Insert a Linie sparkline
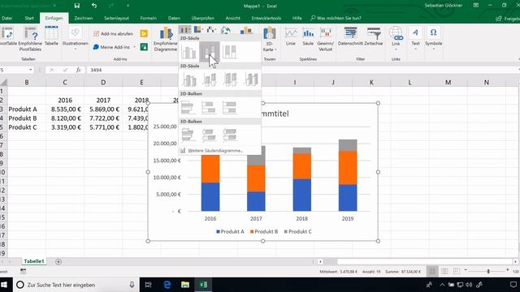The width and height of the screenshot is (520, 292). 291,36
